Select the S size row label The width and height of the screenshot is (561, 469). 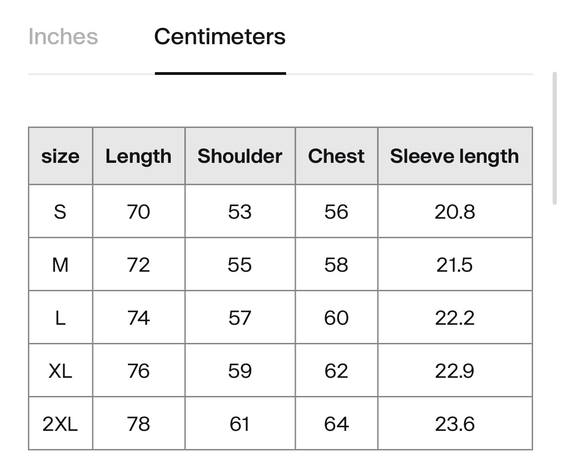(x=60, y=212)
